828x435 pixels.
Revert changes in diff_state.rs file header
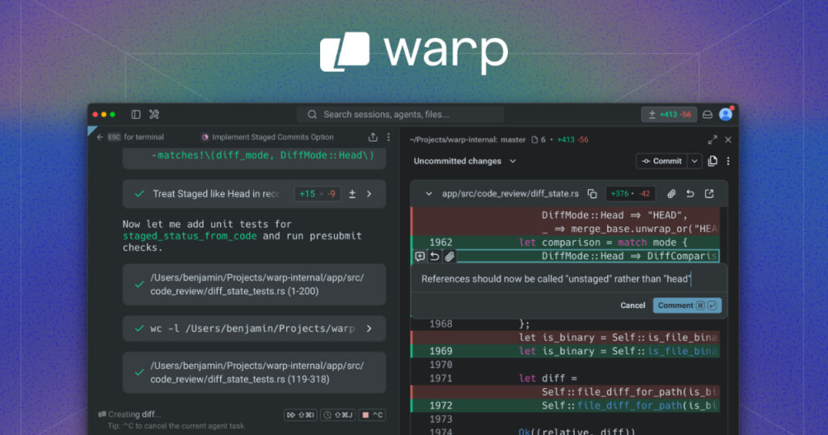pyautogui.click(x=691, y=194)
